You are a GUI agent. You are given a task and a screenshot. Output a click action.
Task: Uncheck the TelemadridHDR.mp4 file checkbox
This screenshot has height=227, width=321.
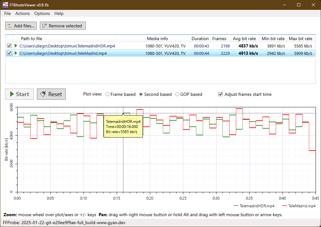click(x=9, y=46)
